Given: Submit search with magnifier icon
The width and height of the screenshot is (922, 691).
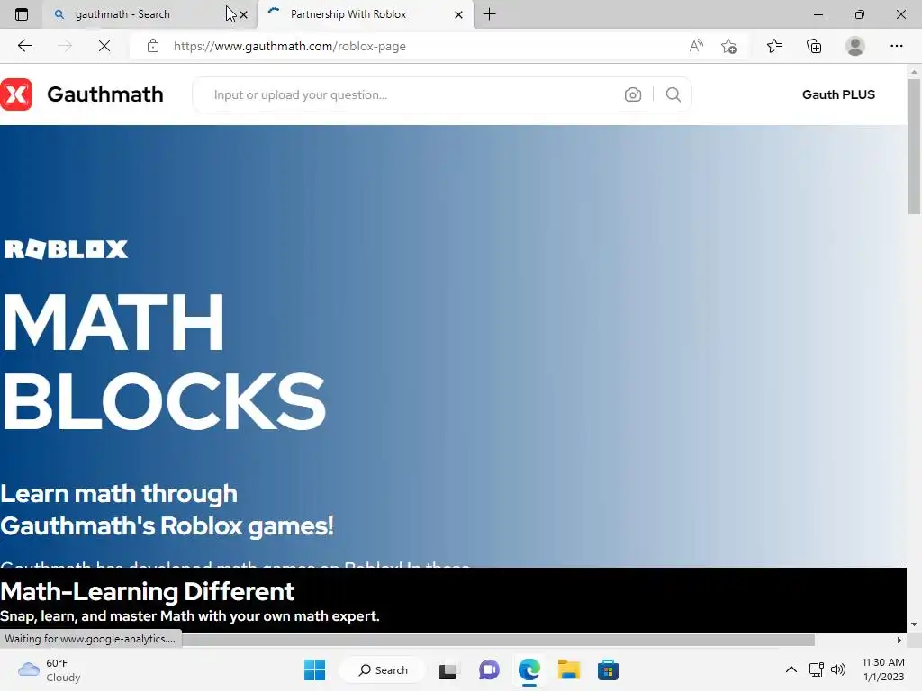Looking at the screenshot, I should pyautogui.click(x=673, y=94).
